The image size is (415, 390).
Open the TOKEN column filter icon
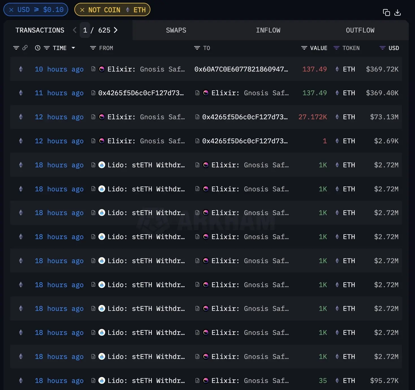[x=336, y=48]
